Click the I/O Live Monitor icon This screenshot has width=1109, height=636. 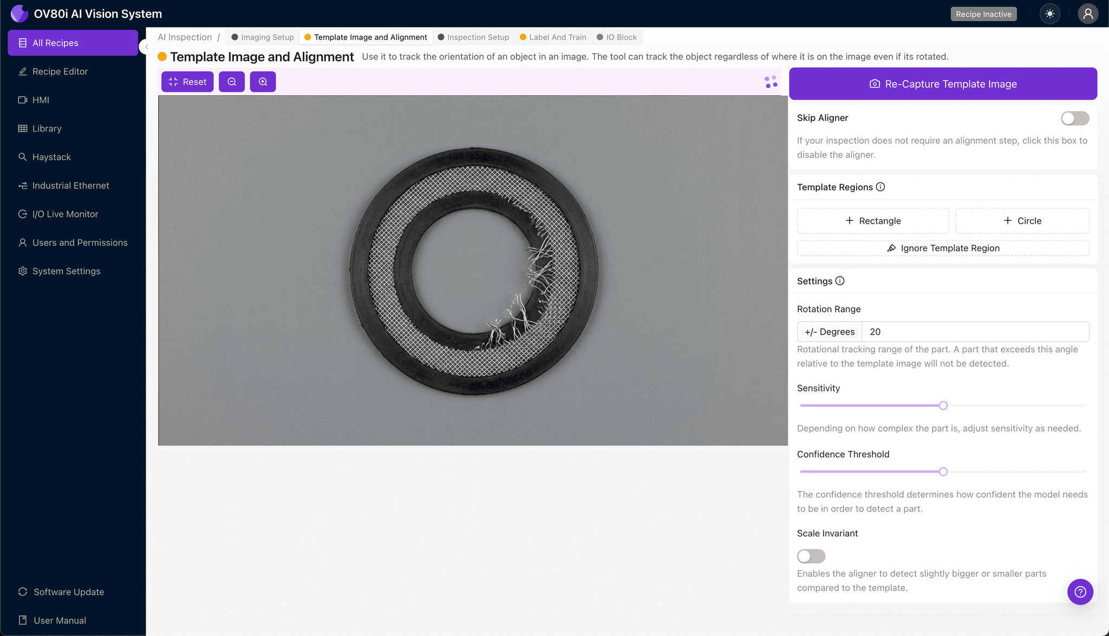point(23,214)
